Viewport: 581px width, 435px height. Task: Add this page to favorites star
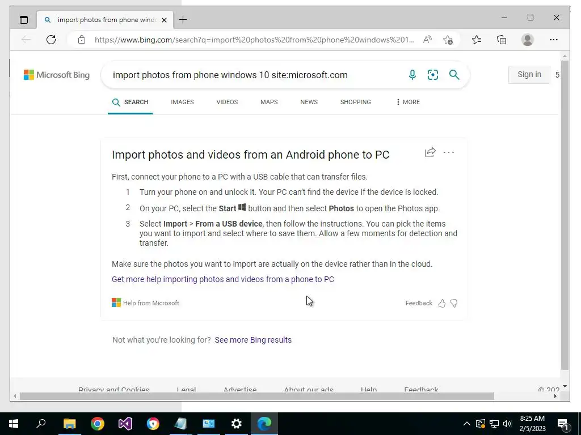(x=448, y=40)
